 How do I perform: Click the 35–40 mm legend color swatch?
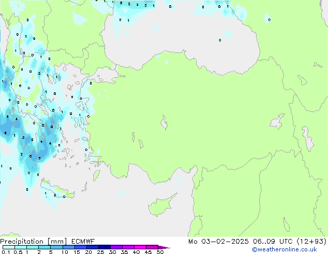128,247
